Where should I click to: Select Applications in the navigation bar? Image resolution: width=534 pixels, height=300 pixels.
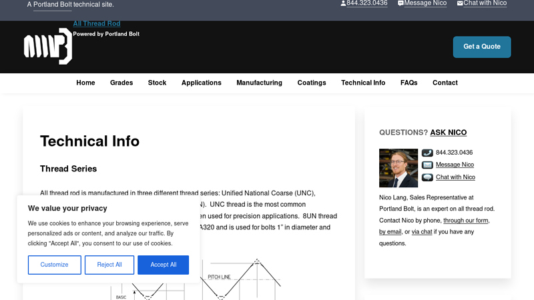pos(202,83)
